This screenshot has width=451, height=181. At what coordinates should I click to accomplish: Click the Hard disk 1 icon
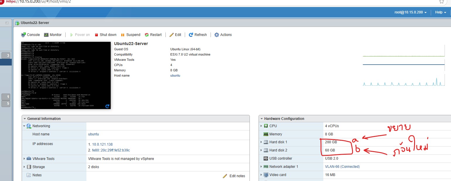(266, 142)
